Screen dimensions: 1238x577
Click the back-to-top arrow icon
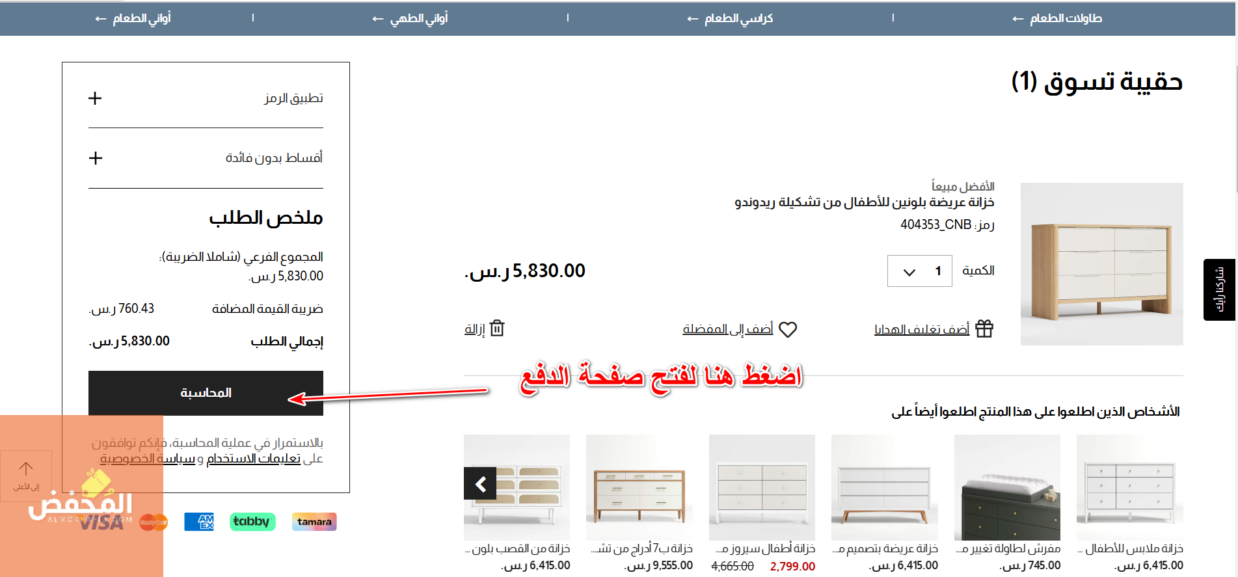[26, 470]
